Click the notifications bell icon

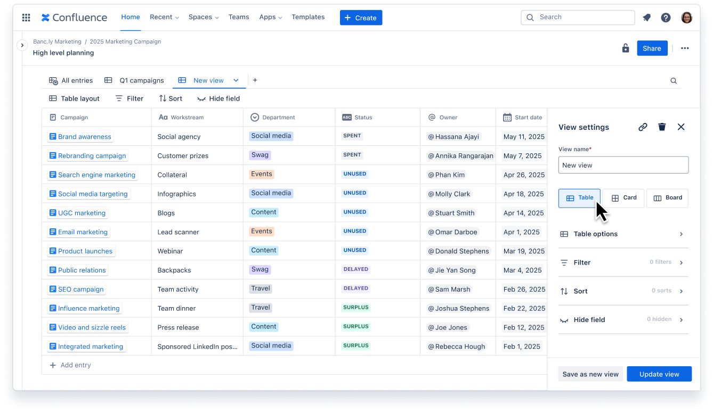tap(647, 18)
